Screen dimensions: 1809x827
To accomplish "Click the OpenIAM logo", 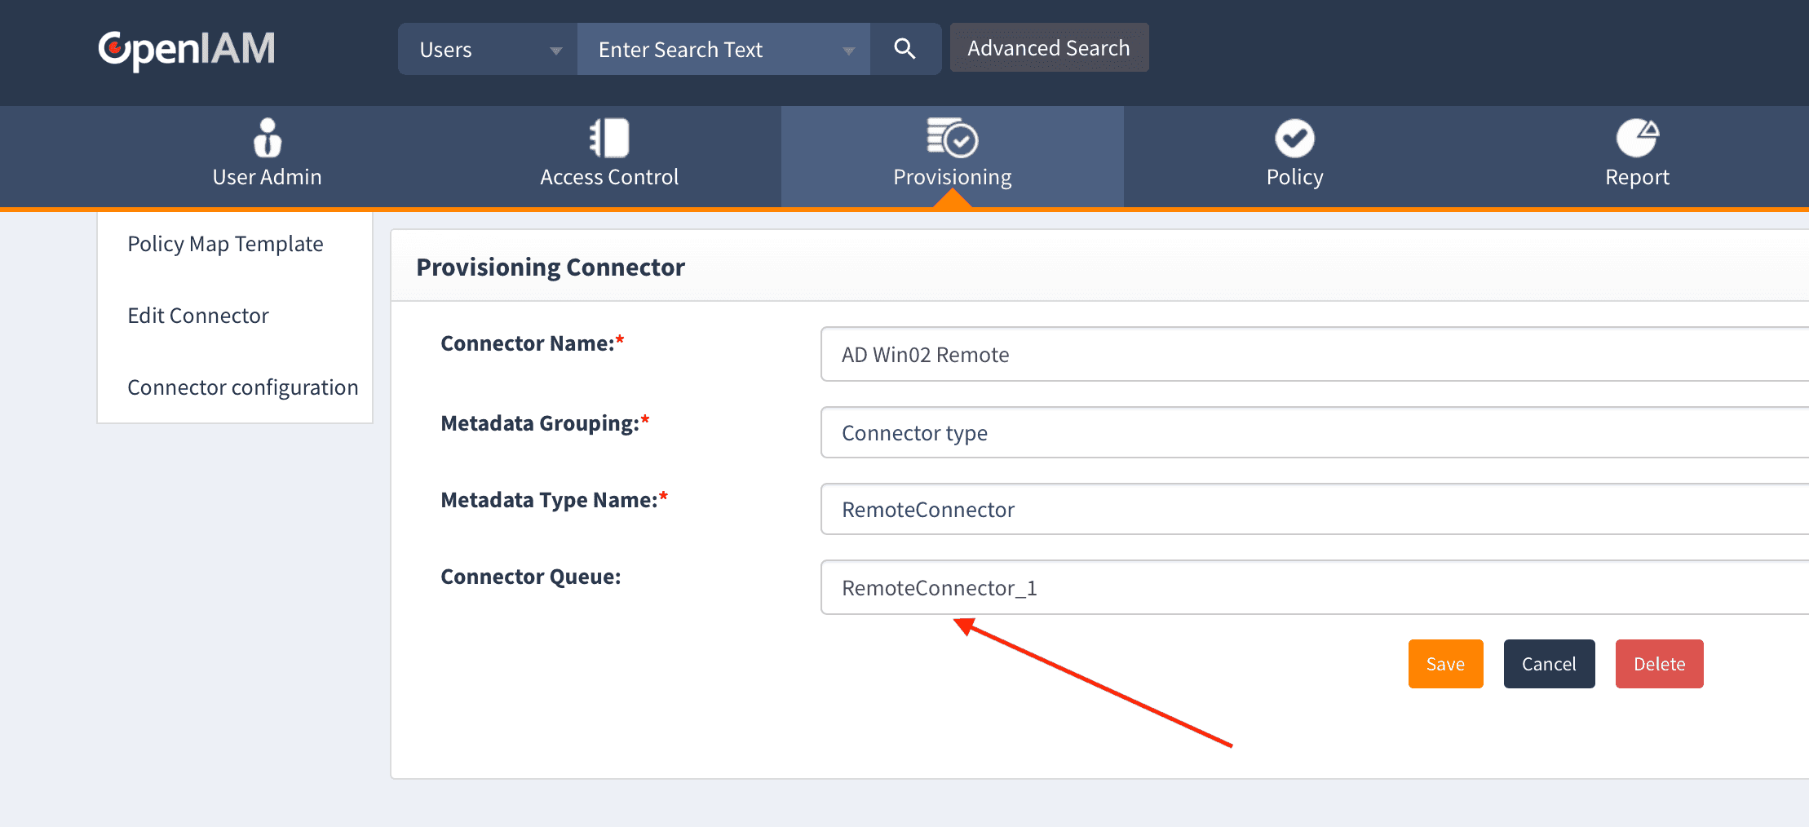I will (186, 49).
